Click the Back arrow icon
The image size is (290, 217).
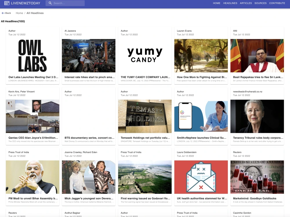click(3, 13)
